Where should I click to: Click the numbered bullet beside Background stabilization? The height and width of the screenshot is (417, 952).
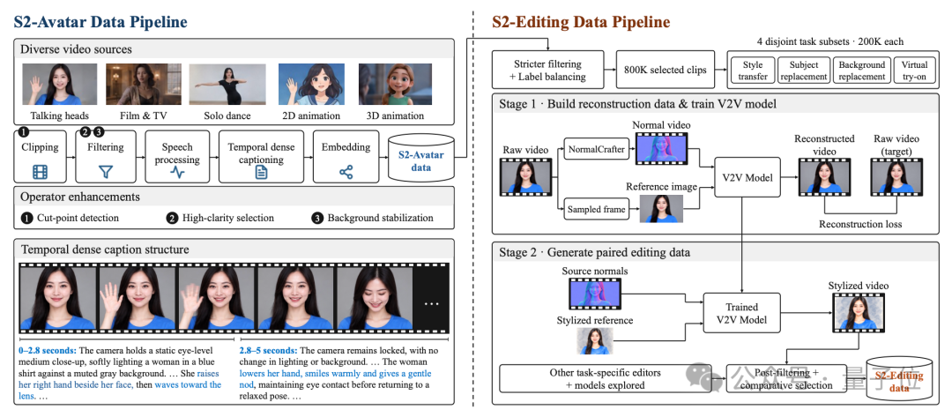coord(316,218)
